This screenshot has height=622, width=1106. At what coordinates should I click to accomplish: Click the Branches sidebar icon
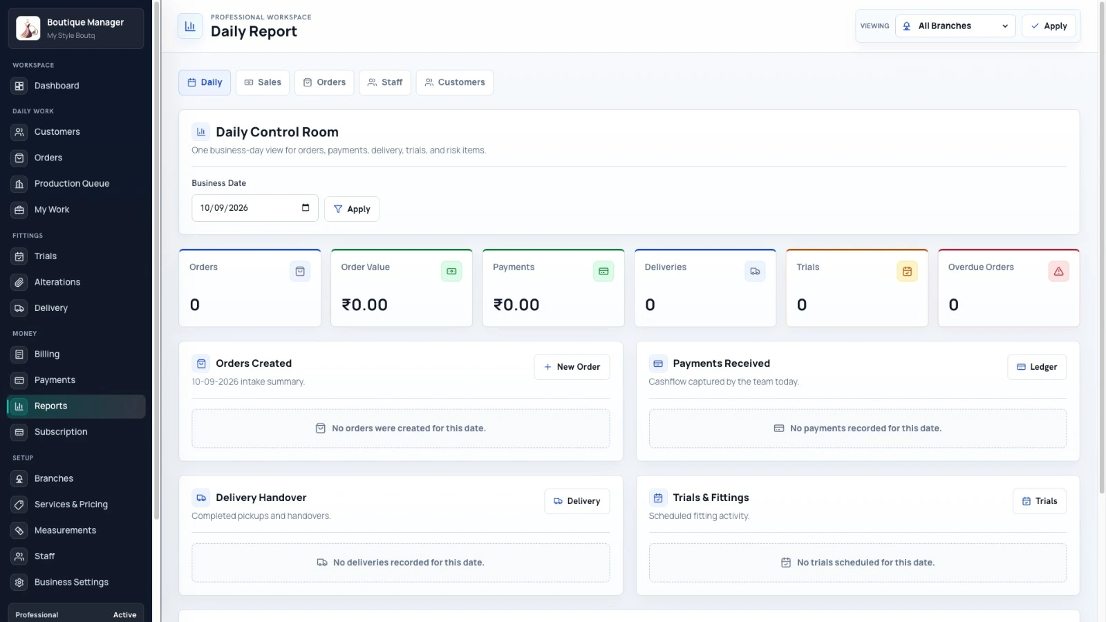click(x=19, y=479)
